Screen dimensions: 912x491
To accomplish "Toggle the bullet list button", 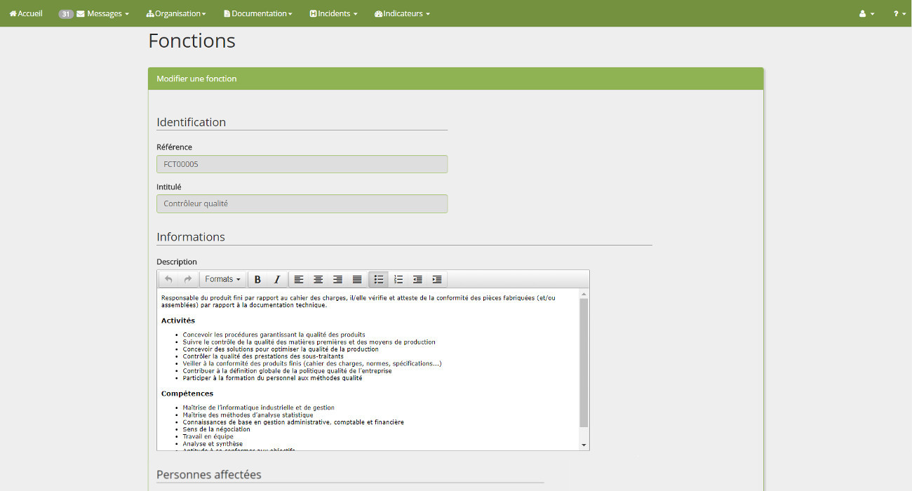I will point(379,279).
